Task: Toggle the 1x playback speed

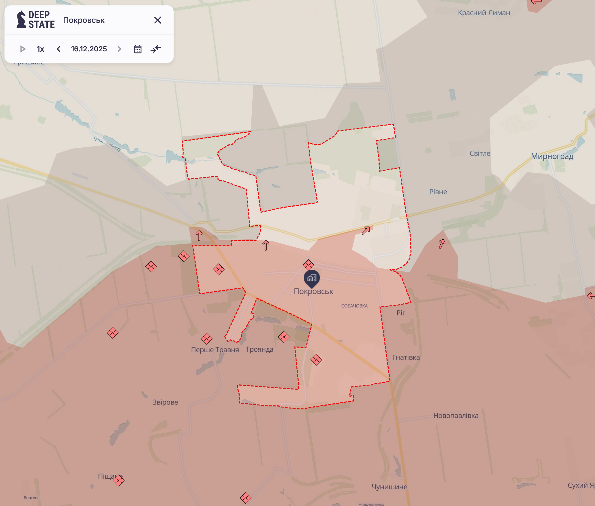Action: coord(40,49)
